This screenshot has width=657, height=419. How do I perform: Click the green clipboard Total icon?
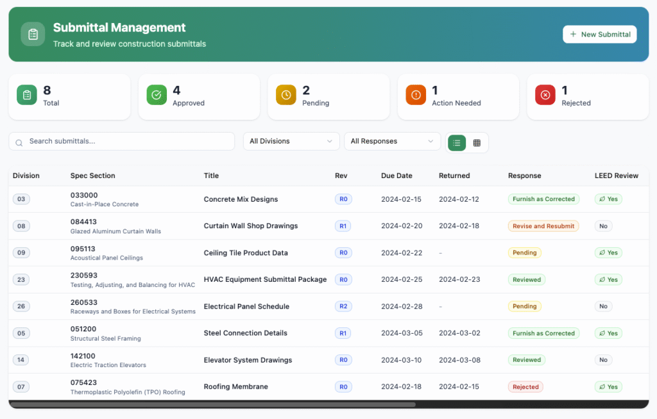27,95
